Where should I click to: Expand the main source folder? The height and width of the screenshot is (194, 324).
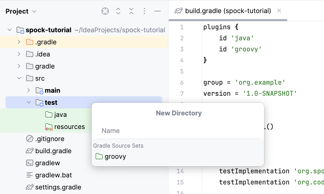(28, 90)
